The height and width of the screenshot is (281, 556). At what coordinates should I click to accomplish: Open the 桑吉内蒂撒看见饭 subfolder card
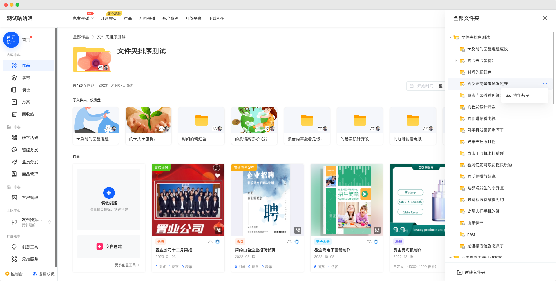[307, 126]
